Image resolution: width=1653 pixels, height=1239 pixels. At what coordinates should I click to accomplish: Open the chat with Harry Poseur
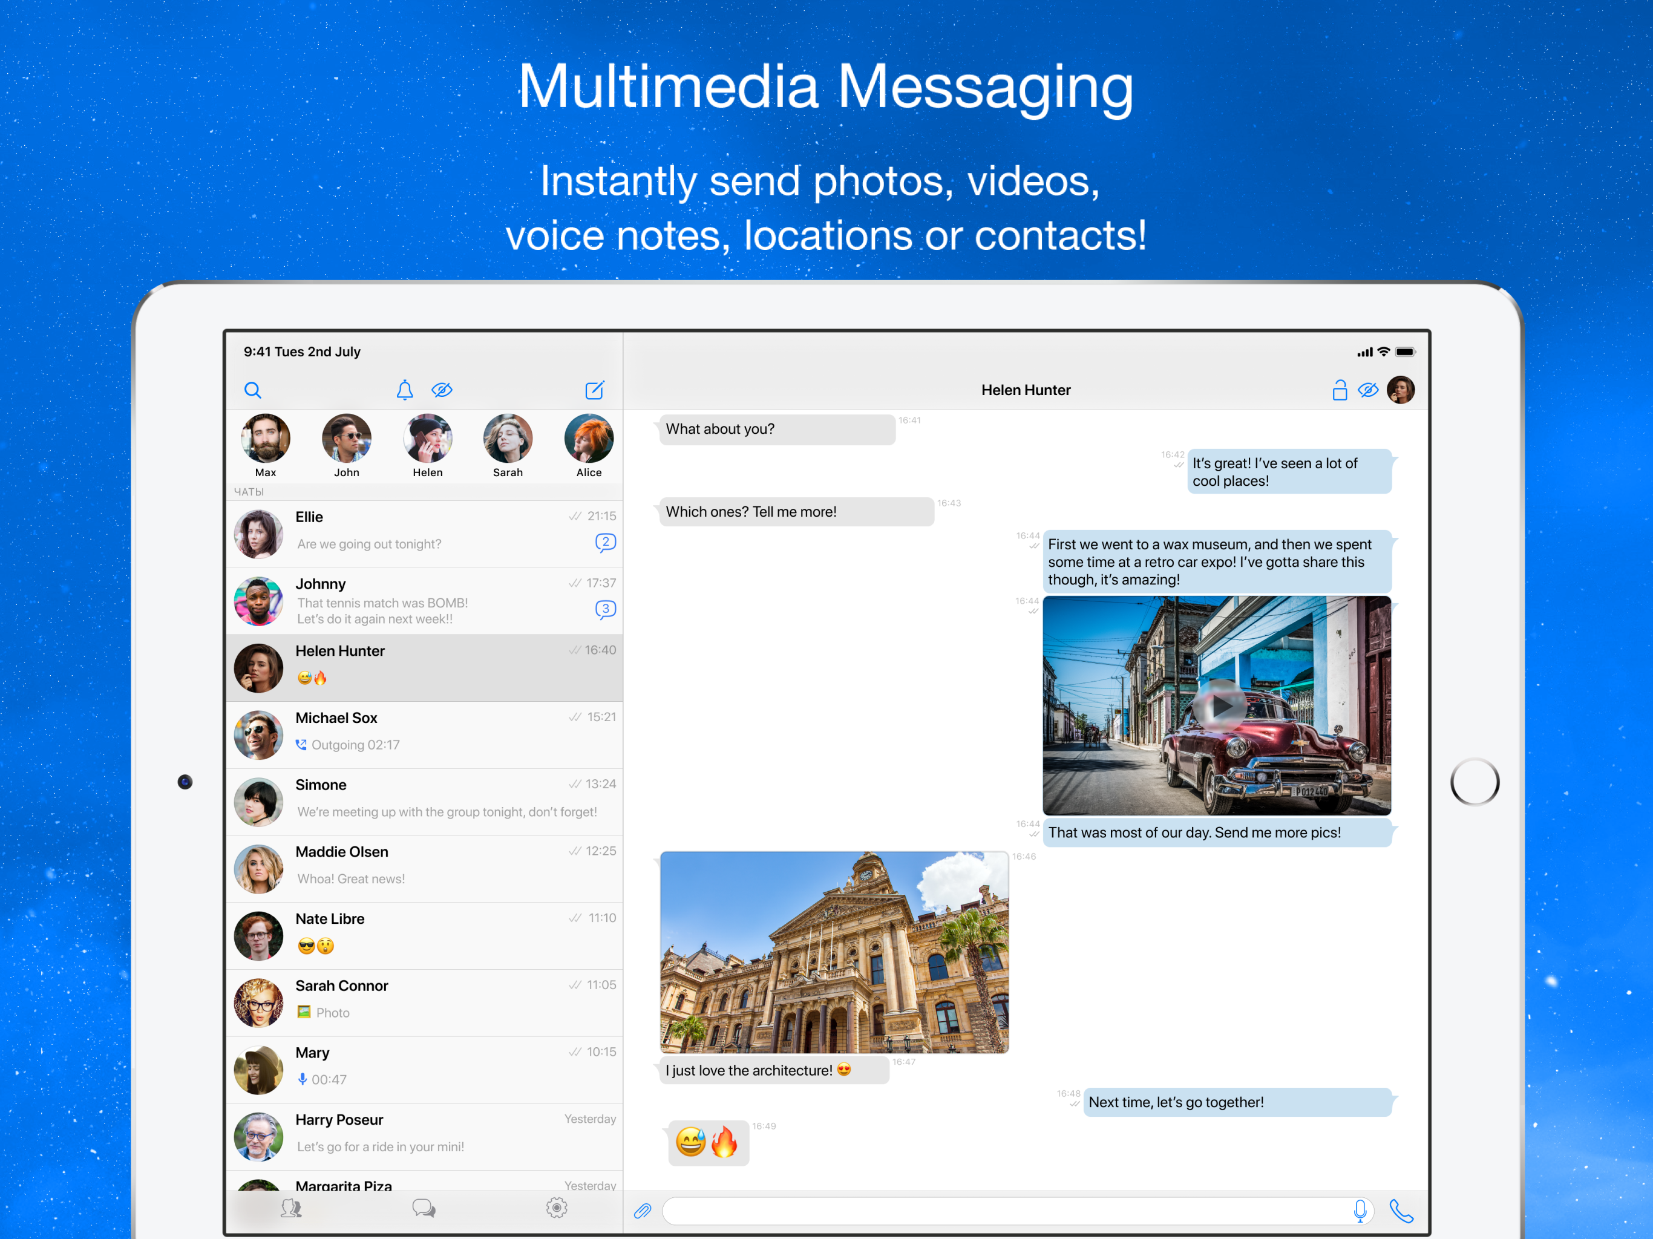[425, 1137]
